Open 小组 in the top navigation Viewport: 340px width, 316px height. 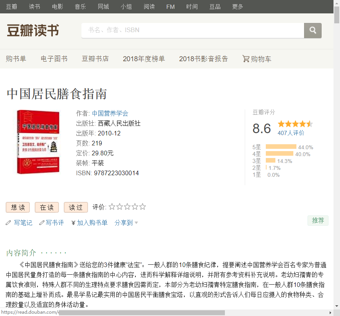click(x=126, y=7)
